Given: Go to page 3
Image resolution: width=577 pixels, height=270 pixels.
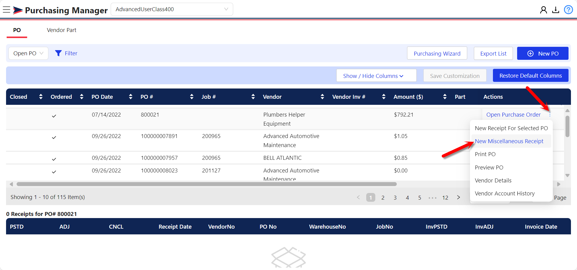Looking at the screenshot, I should click(395, 198).
